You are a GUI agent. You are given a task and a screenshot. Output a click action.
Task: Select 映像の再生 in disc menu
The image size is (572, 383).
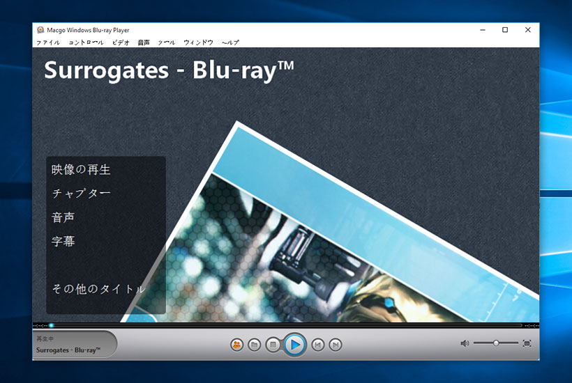pos(81,169)
